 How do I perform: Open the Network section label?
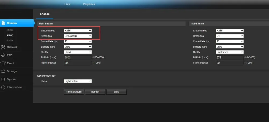(12, 47)
